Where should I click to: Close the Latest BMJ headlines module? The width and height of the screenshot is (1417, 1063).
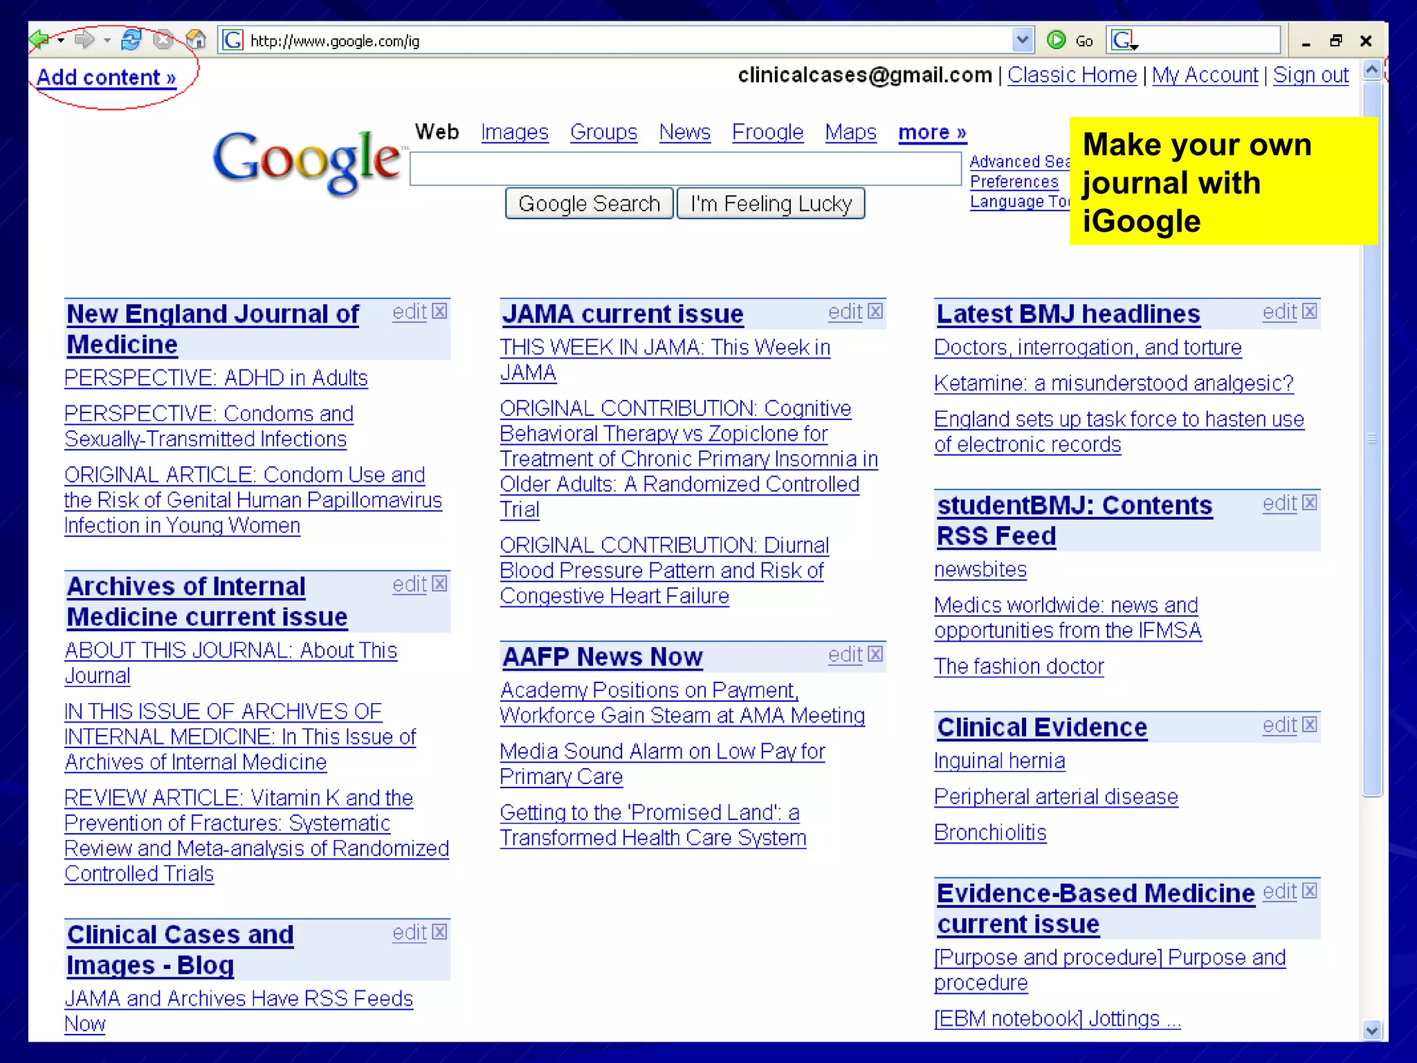1309,311
